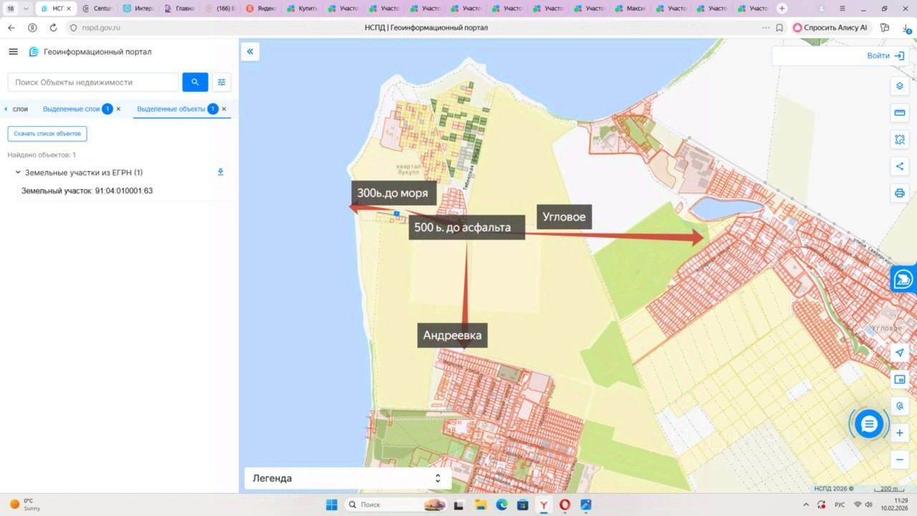Screen dimensions: 917x516
Task: Focus the Поиск Объекты недвижимости search field
Action: [93, 82]
